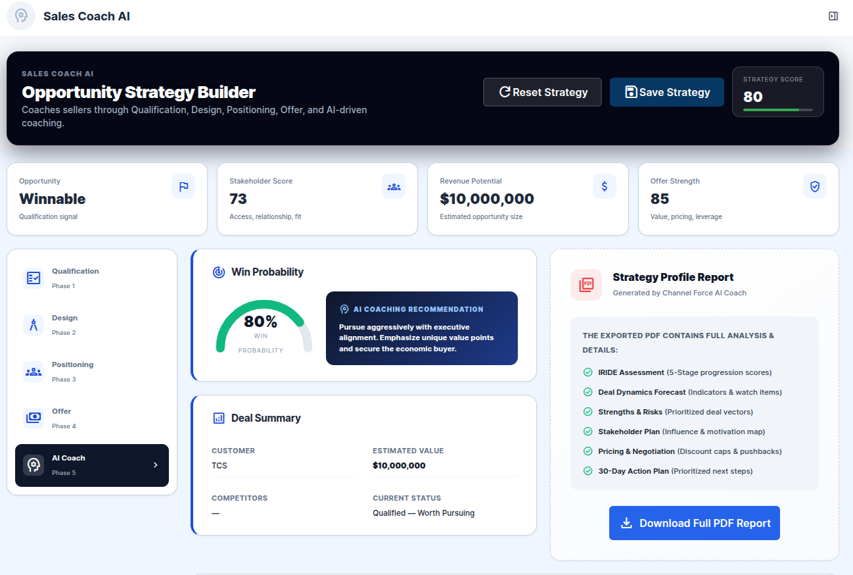
Task: Click the Positioning people icon
Action: [x=34, y=372]
